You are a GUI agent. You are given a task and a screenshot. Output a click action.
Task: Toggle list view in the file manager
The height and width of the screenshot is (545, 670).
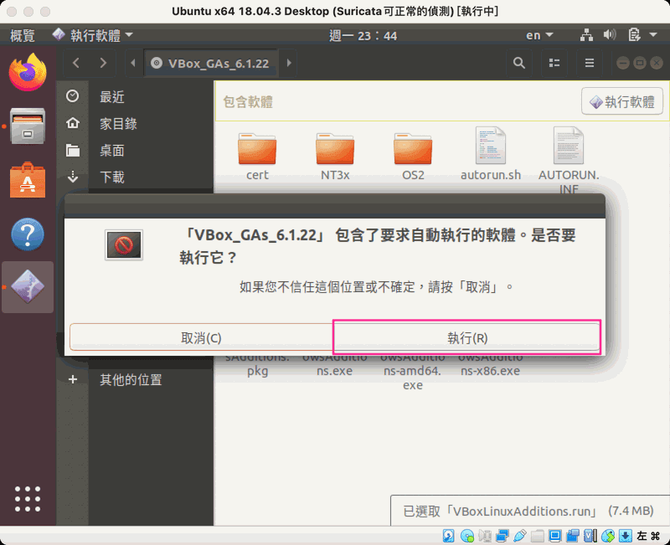[x=554, y=64]
